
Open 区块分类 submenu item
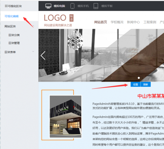pos(14,35)
